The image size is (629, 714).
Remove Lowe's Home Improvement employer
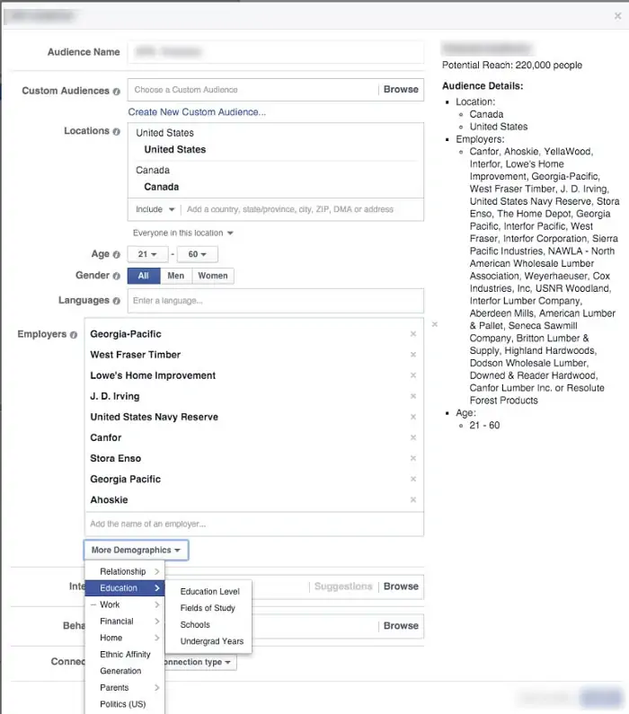[x=413, y=375]
